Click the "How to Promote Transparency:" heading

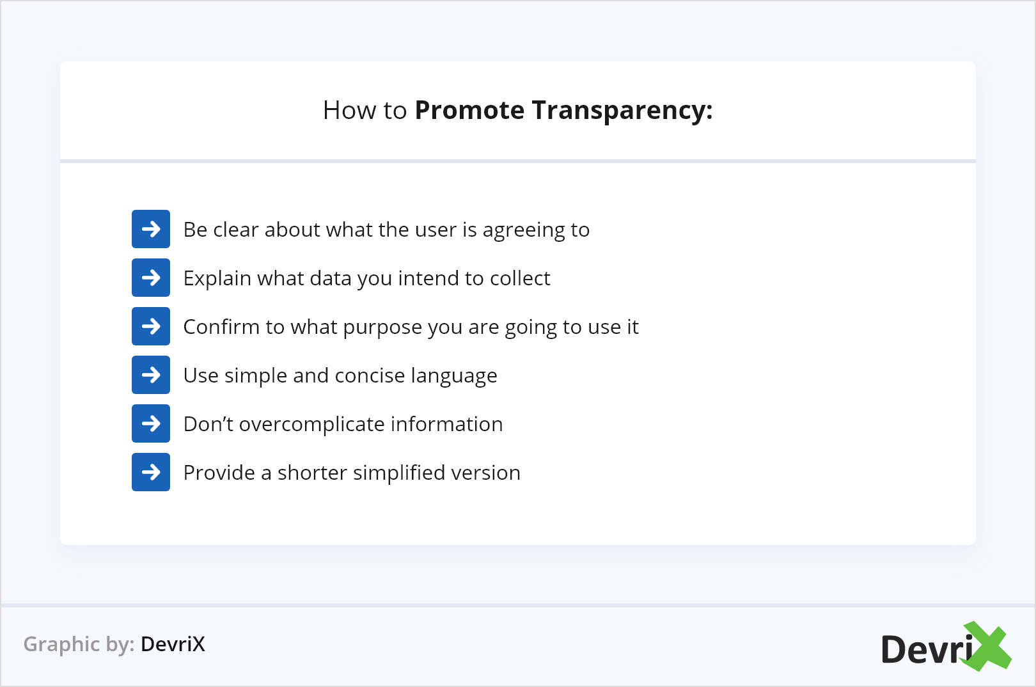517,110
